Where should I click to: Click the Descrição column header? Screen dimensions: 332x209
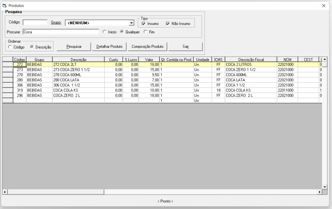78,60
